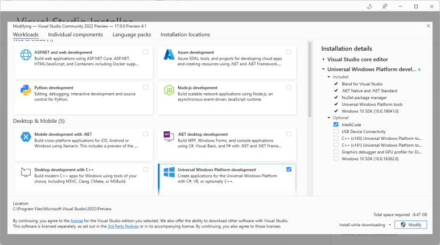Check the ASP.NET and web development workload
This screenshot has height=245, width=440.
pos(146,52)
